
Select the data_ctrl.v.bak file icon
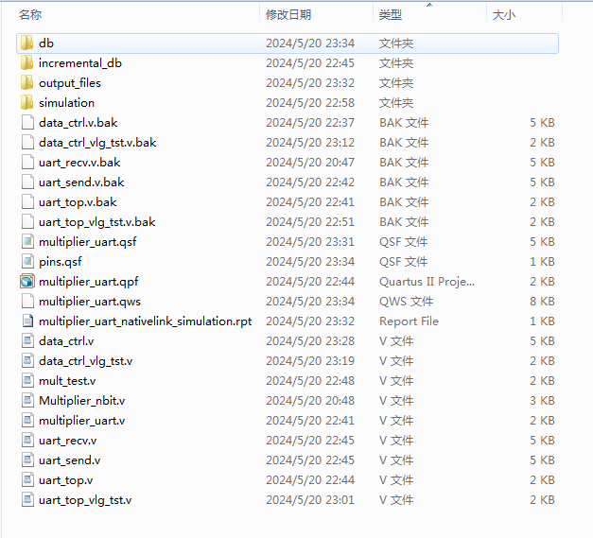tap(27, 123)
